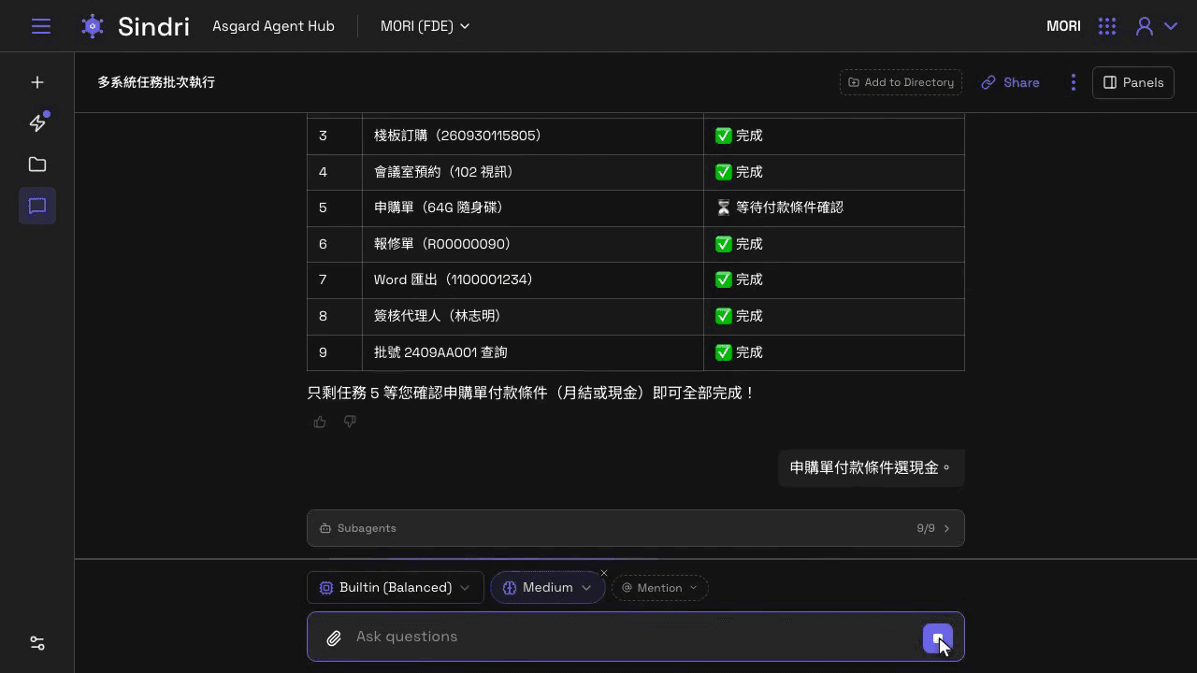Open the Panels view
This screenshot has width=1197, height=673.
pyautogui.click(x=1132, y=82)
